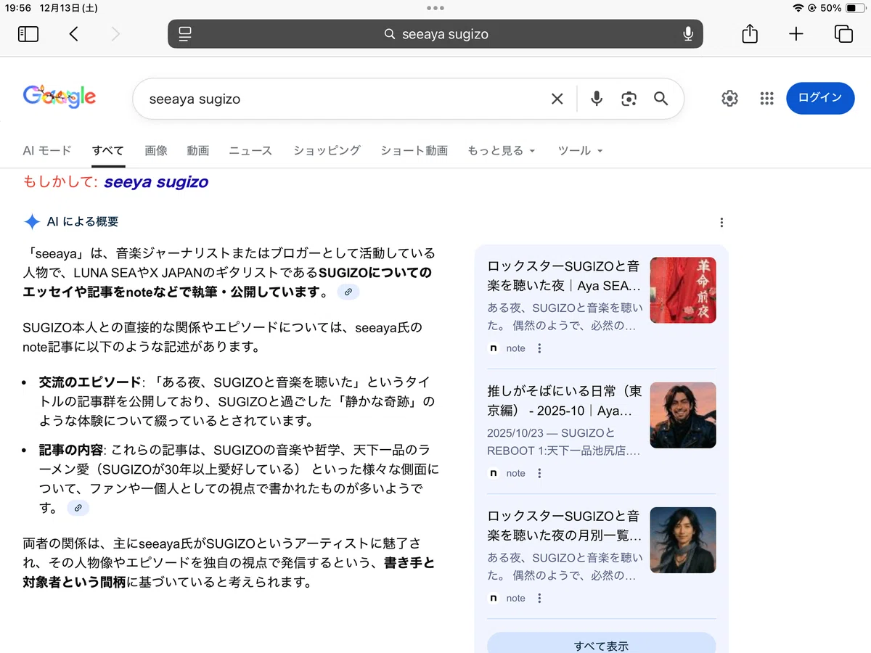Tap the scarf man portrait thumbnail
Image resolution: width=871 pixels, height=653 pixels.
click(x=683, y=540)
